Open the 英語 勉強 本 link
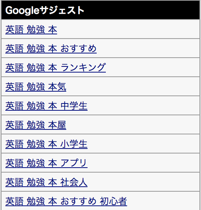 click(x=31, y=29)
